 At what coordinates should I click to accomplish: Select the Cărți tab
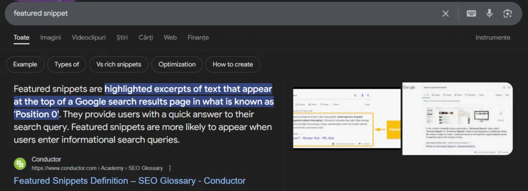tap(145, 37)
